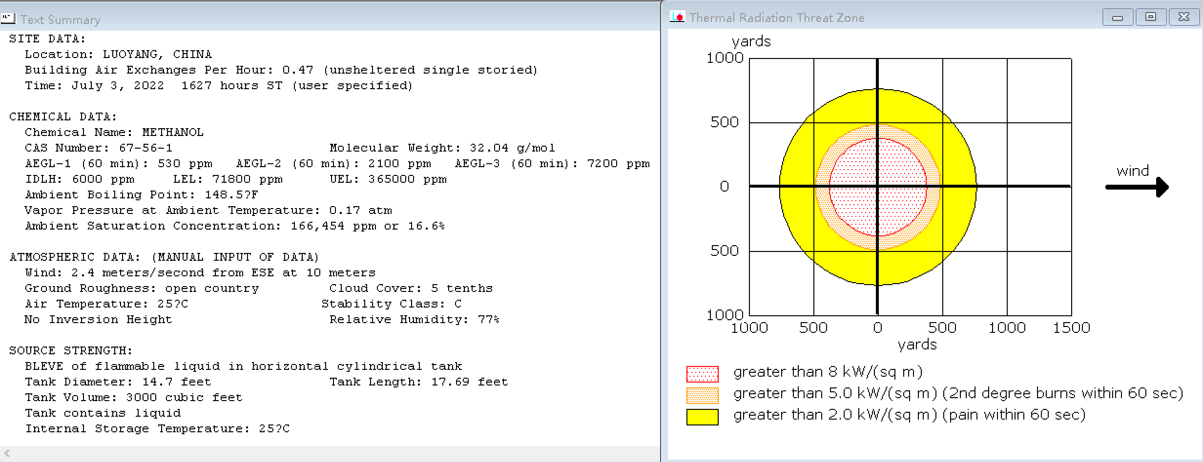Click the 'SOURCE STRENGTH:' heading
1203x462 pixels.
[x=71, y=350]
